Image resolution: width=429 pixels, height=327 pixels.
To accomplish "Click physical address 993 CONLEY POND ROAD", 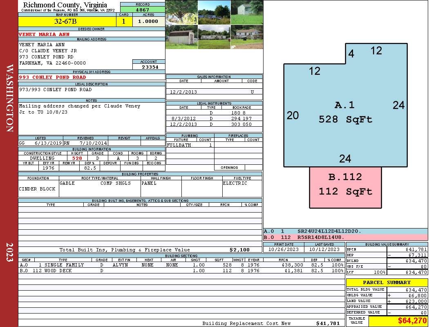I will click(52, 77).
